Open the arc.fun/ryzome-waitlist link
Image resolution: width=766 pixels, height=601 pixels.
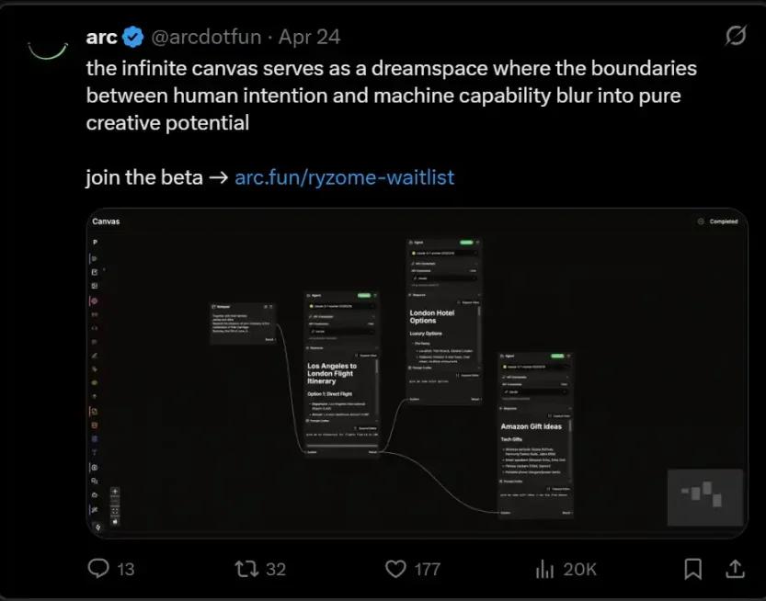coord(344,176)
